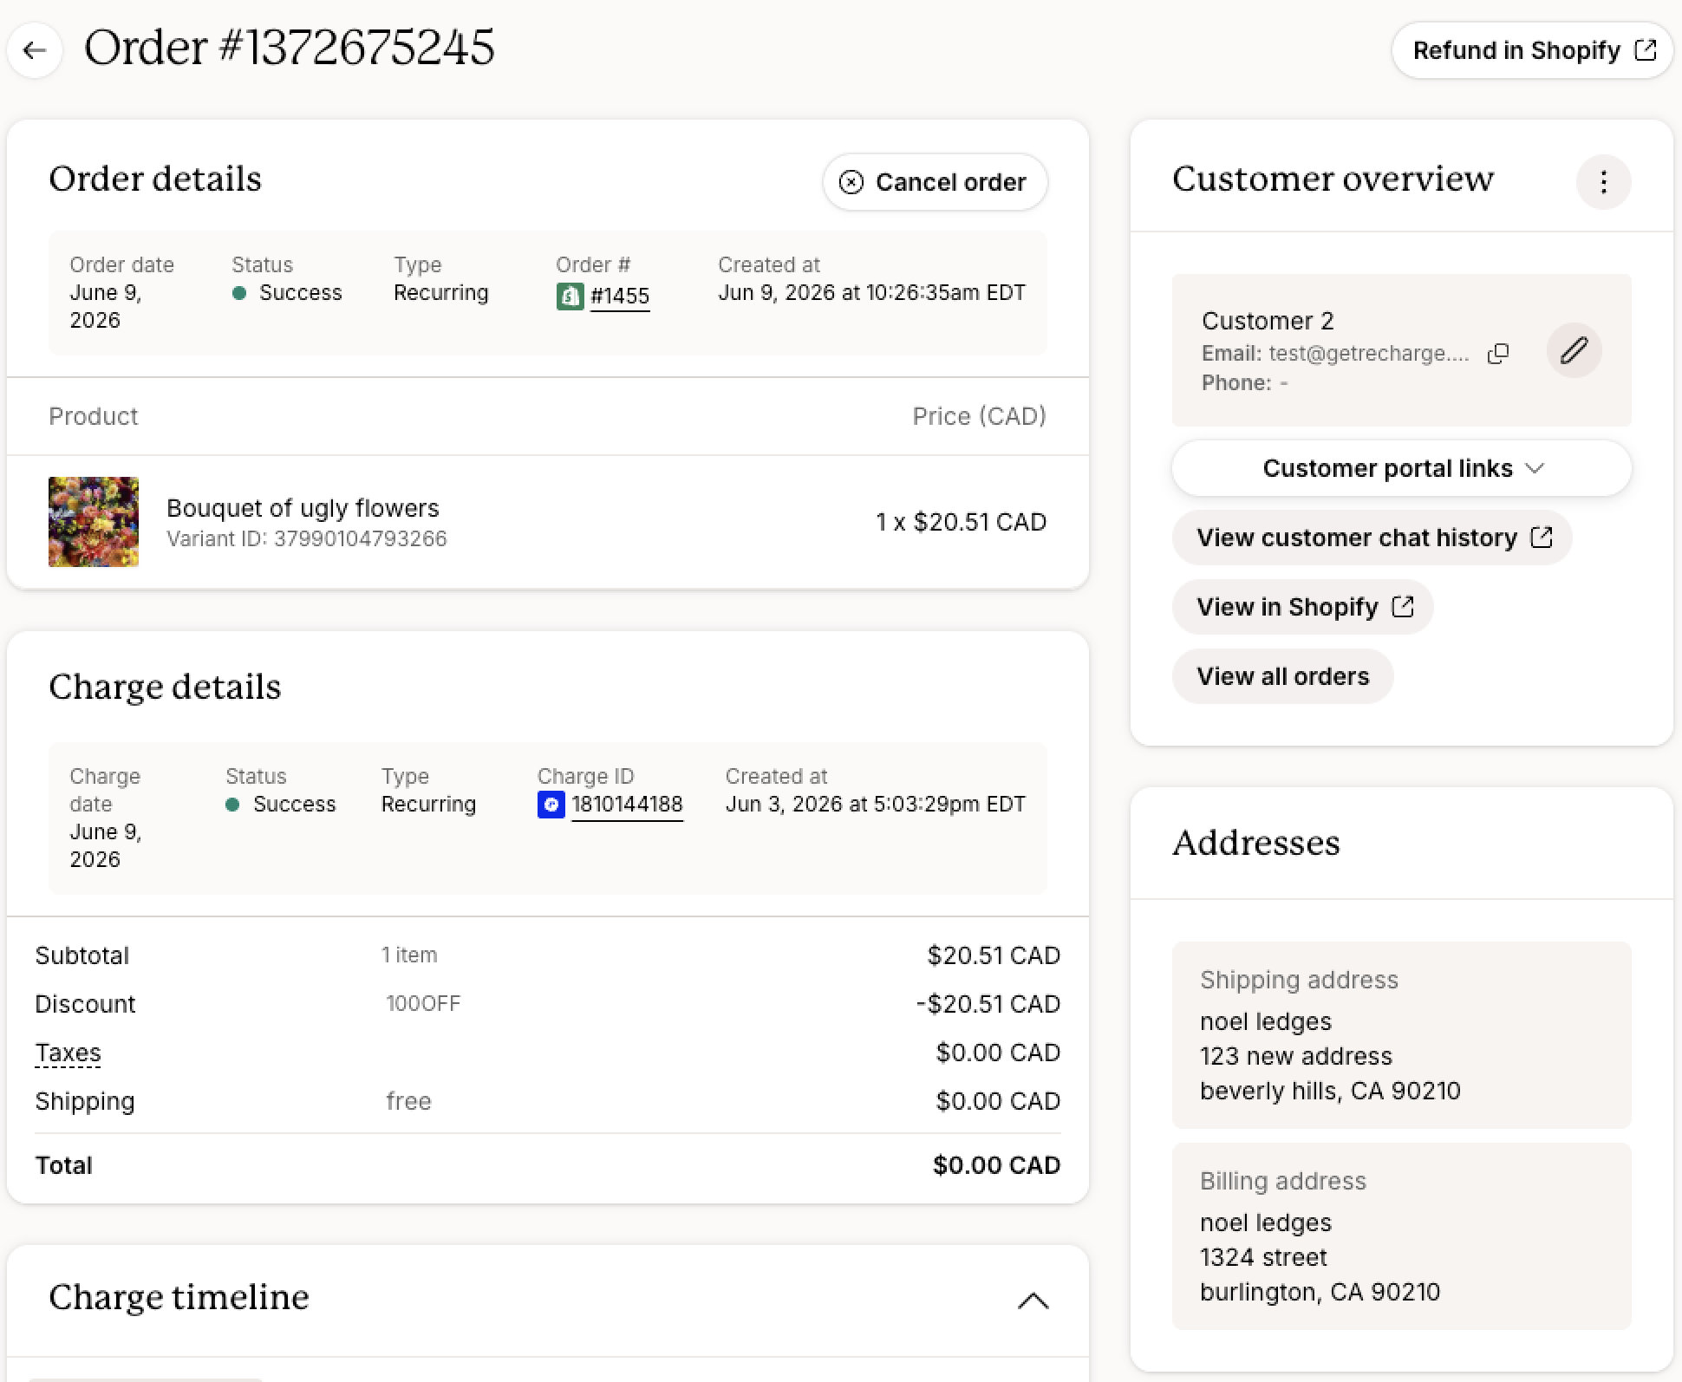Viewport: 1682px width, 1382px height.
Task: Expand Customer portal links dropdown
Action: 1401,468
